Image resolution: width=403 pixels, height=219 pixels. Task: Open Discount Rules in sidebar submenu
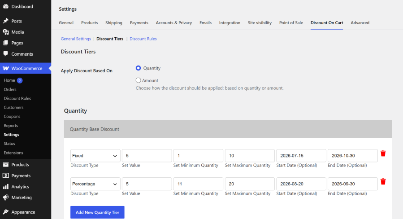point(17,98)
